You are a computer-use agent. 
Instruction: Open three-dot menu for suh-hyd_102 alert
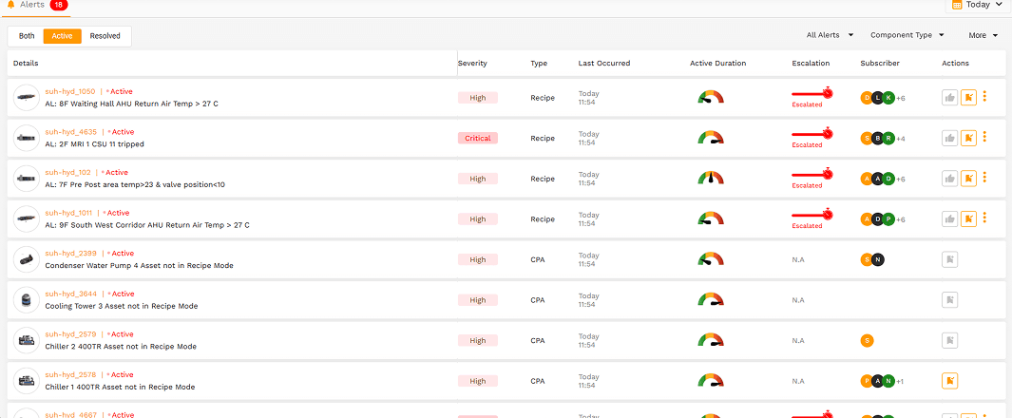[984, 178]
